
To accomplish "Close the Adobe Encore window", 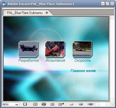I will pos(112,4).
